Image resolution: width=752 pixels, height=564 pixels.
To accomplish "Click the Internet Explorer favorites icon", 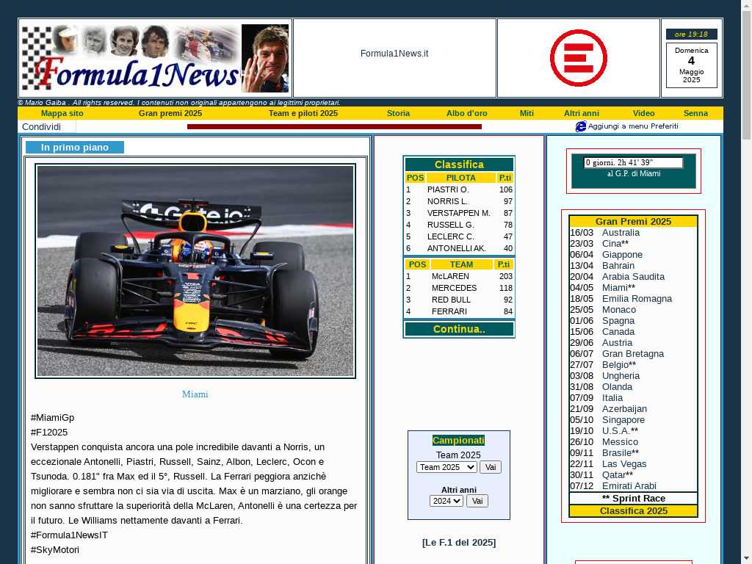I will (580, 126).
